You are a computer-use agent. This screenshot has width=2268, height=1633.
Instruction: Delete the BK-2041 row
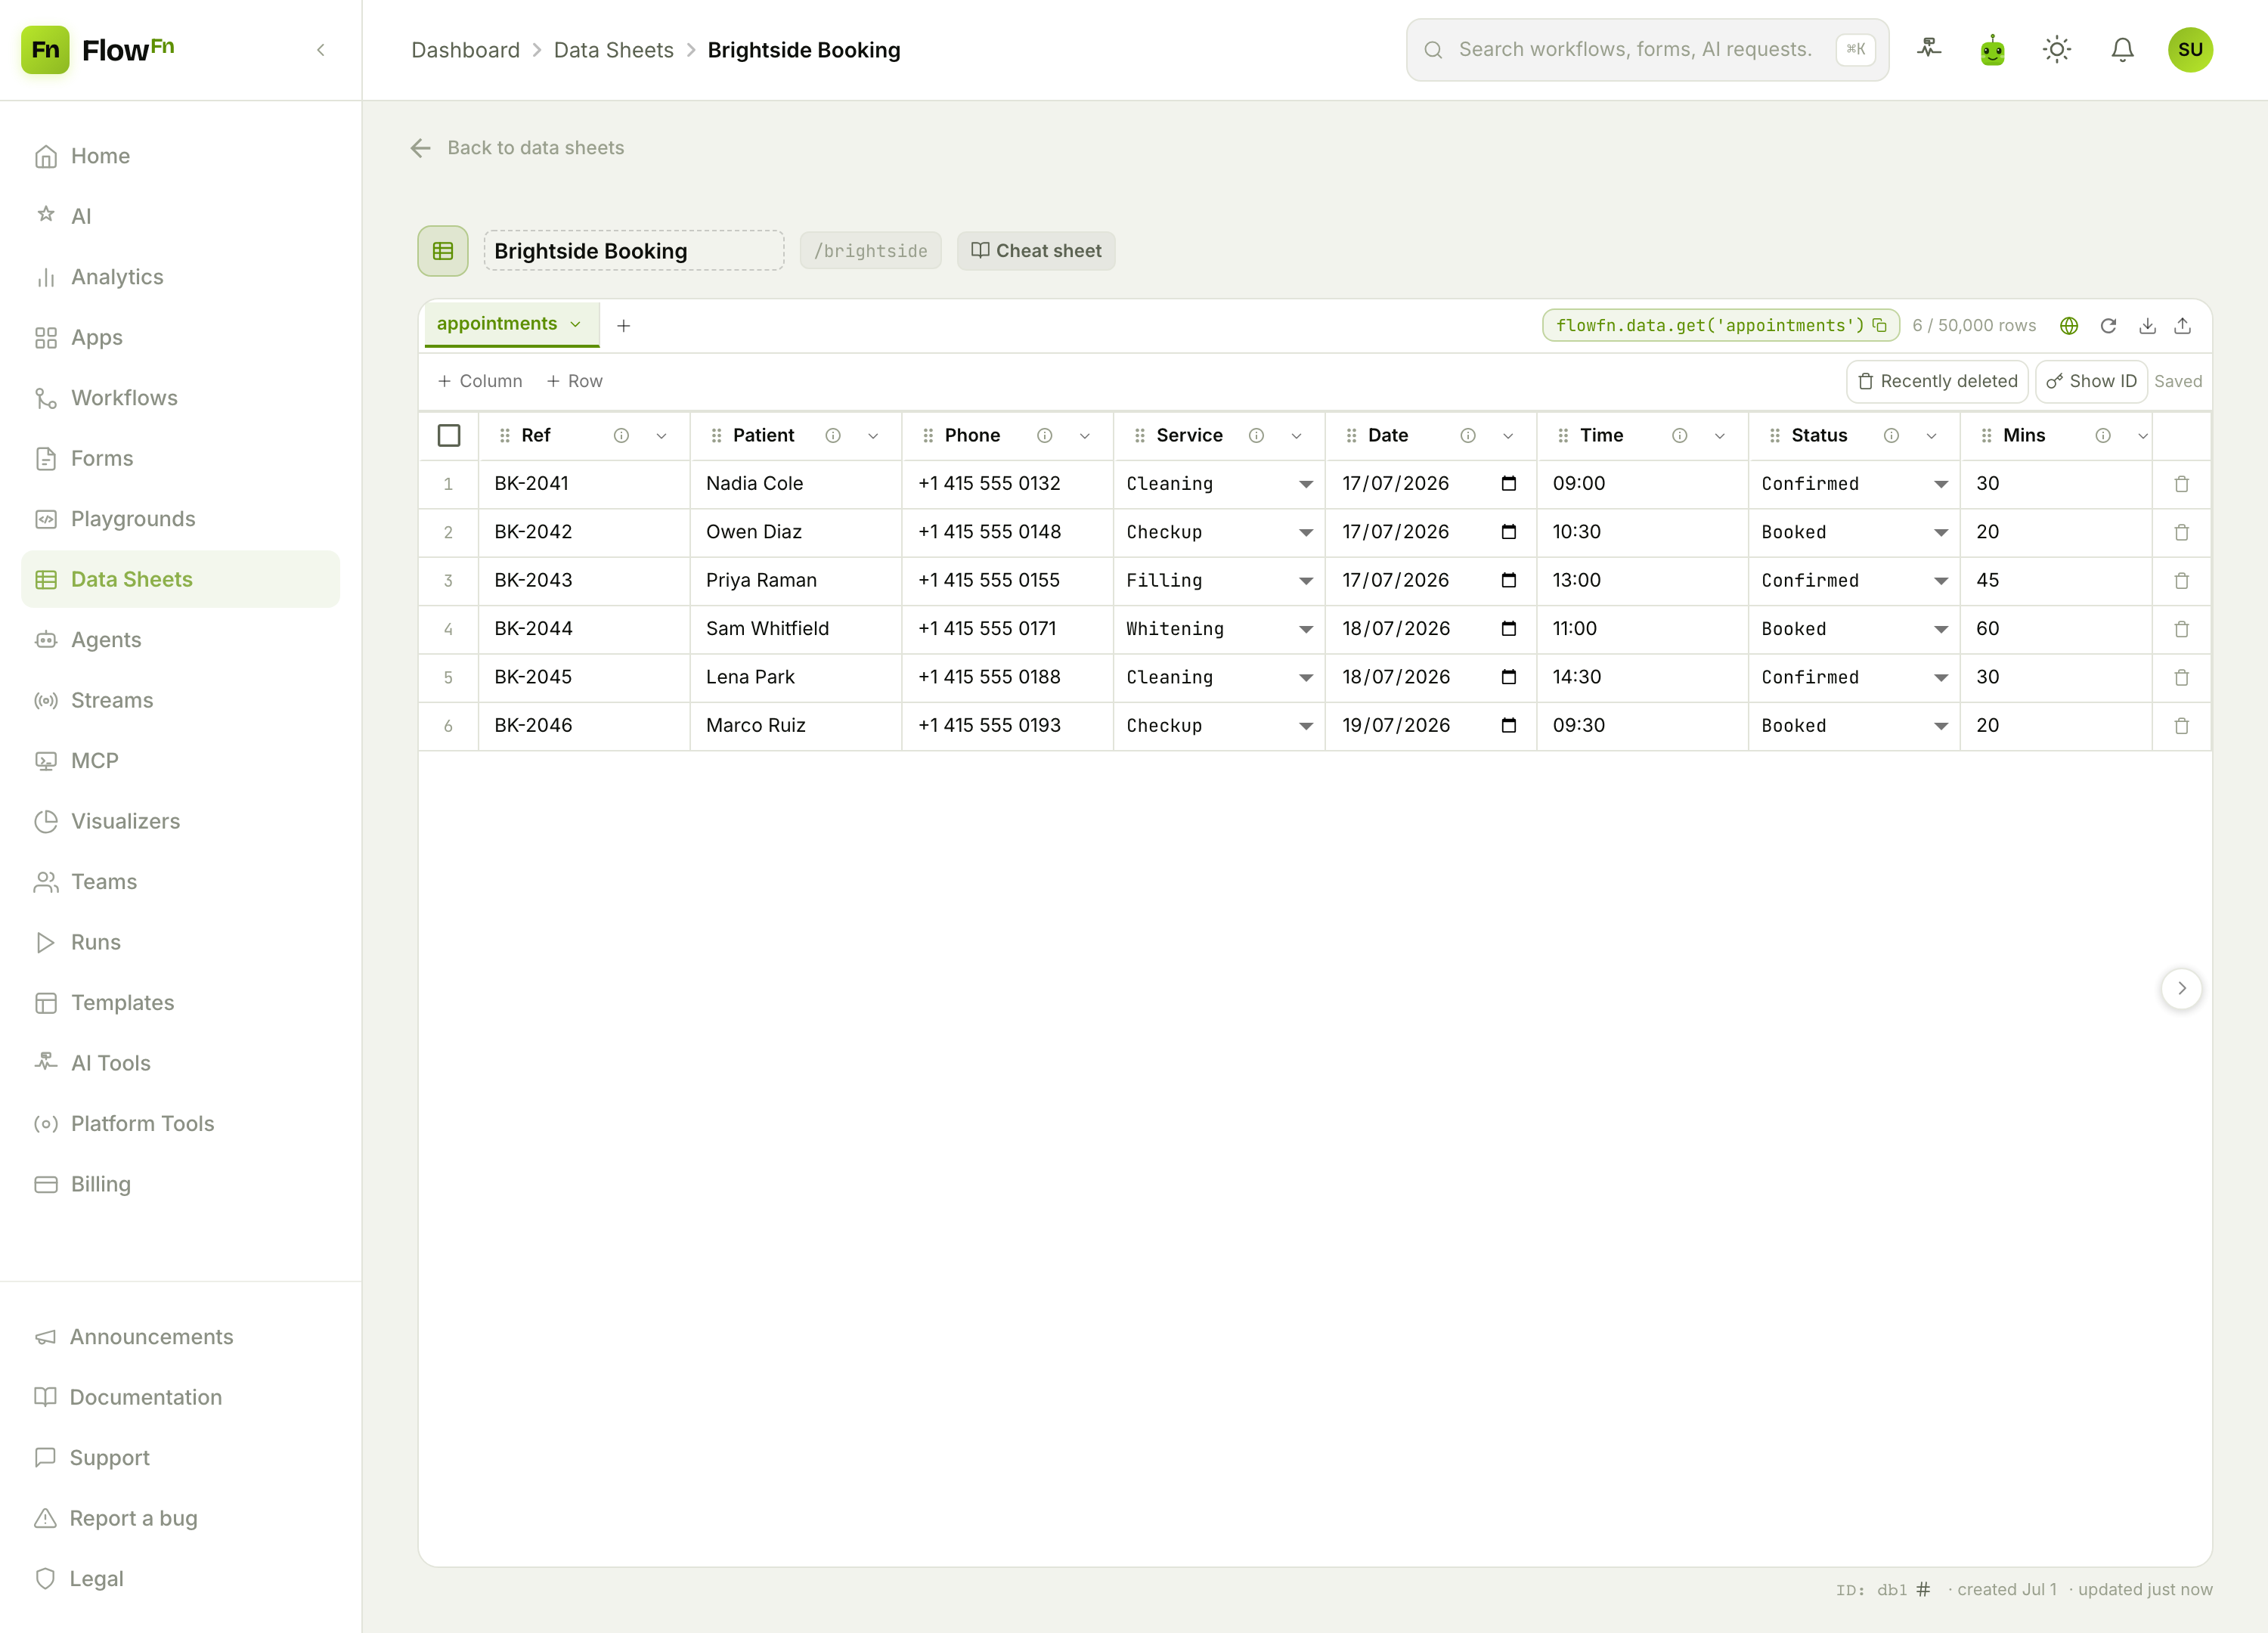2182,484
